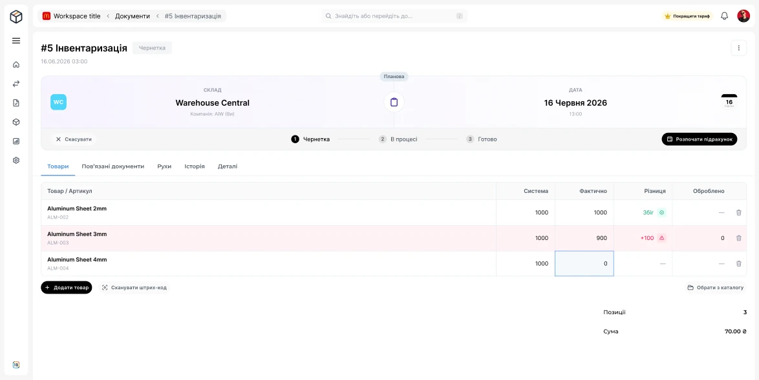Open the hamburger menu in sidebar
The height and width of the screenshot is (380, 759).
pos(16,41)
